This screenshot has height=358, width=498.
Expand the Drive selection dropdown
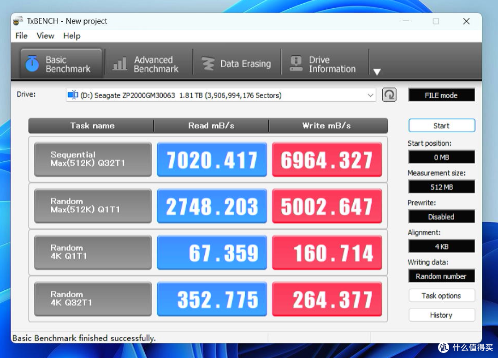click(x=370, y=95)
